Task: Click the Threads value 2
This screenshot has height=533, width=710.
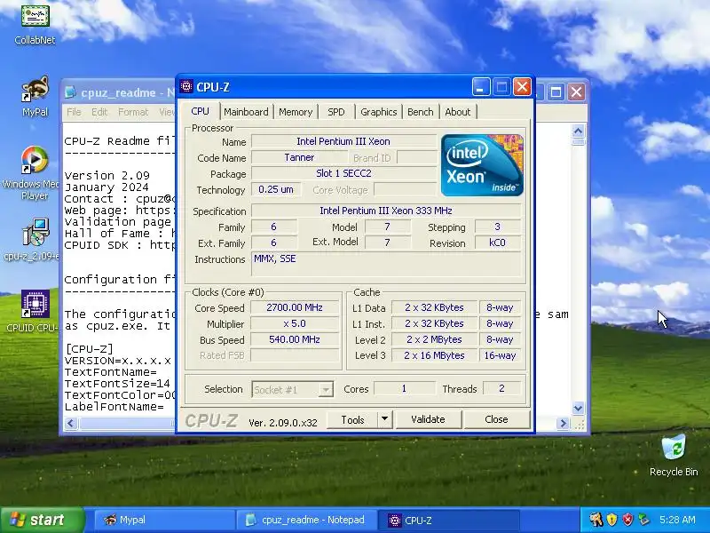Action: [501, 388]
